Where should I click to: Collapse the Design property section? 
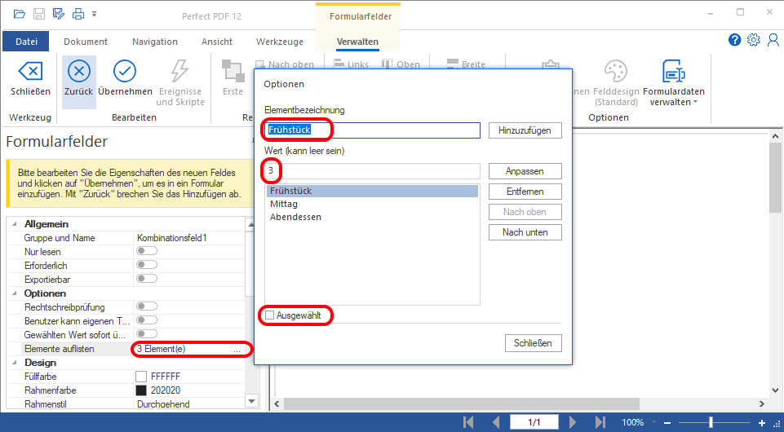(x=16, y=363)
